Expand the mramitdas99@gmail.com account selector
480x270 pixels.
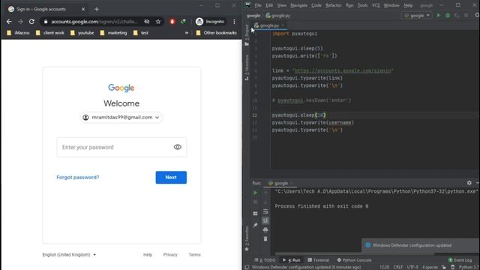coord(121,117)
